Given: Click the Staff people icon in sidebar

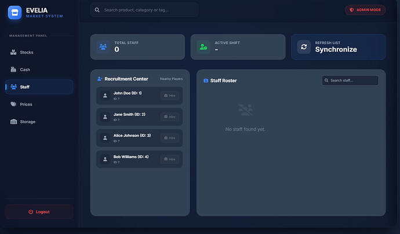Looking at the screenshot, I should (x=13, y=87).
